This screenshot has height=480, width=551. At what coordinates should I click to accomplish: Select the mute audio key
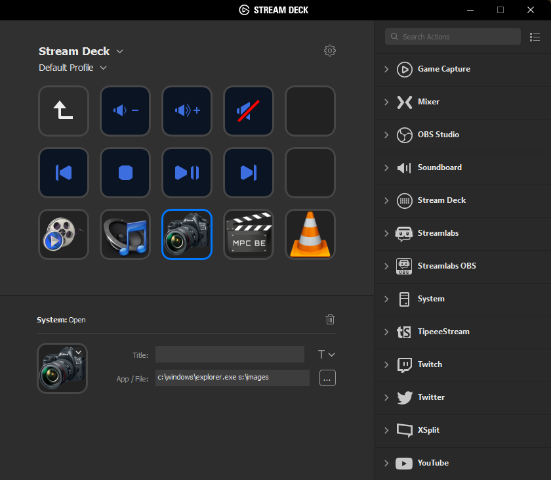[248, 111]
